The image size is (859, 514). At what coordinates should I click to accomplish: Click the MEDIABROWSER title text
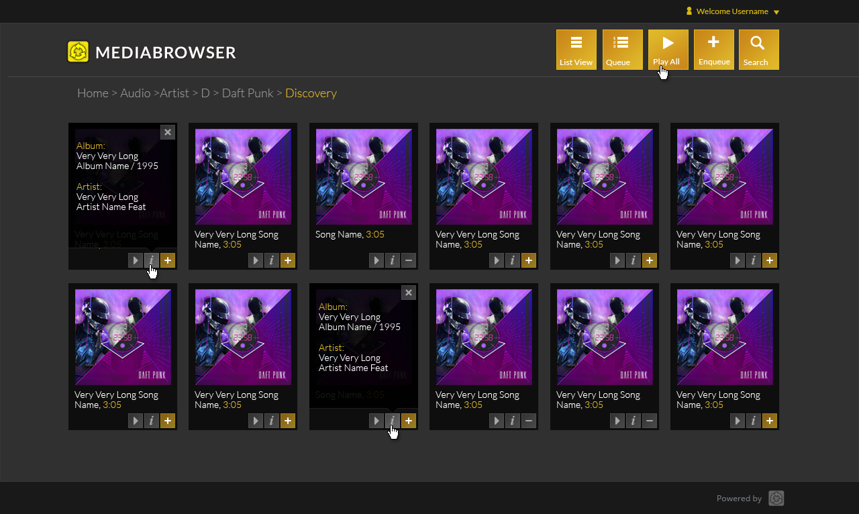pos(166,52)
